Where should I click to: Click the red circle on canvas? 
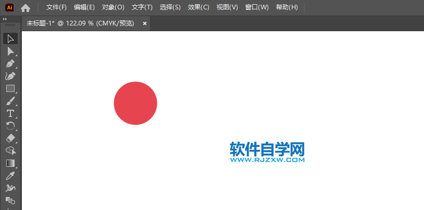pos(135,103)
